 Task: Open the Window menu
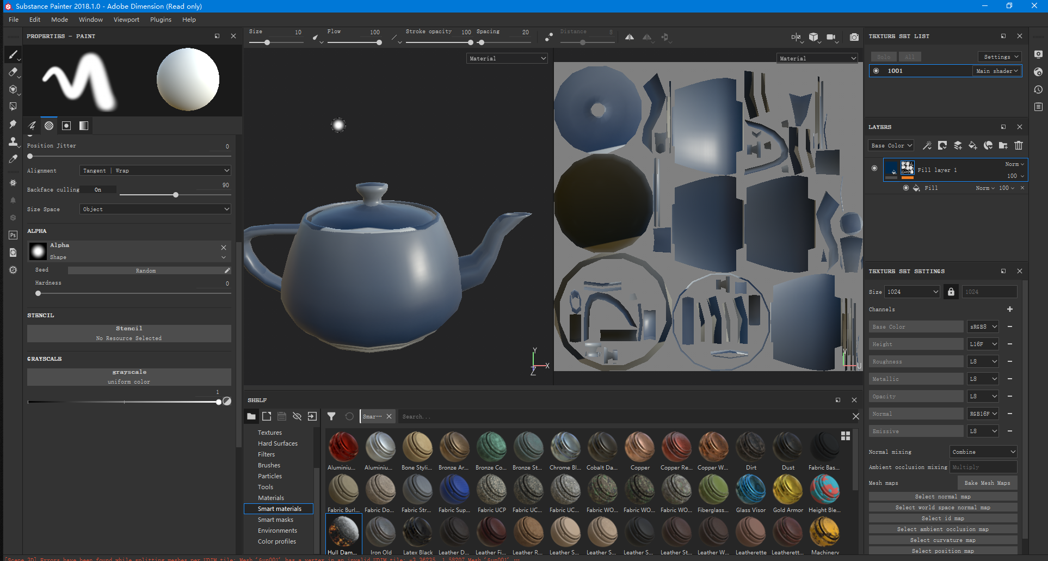coord(90,20)
